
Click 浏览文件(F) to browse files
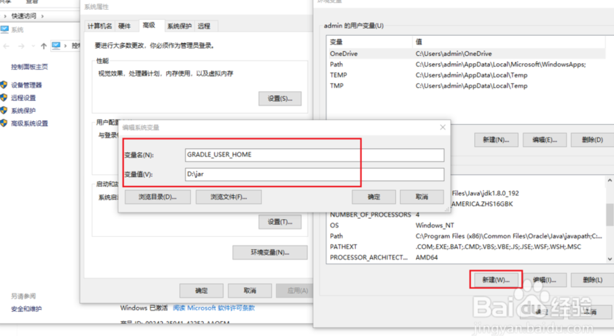click(228, 197)
